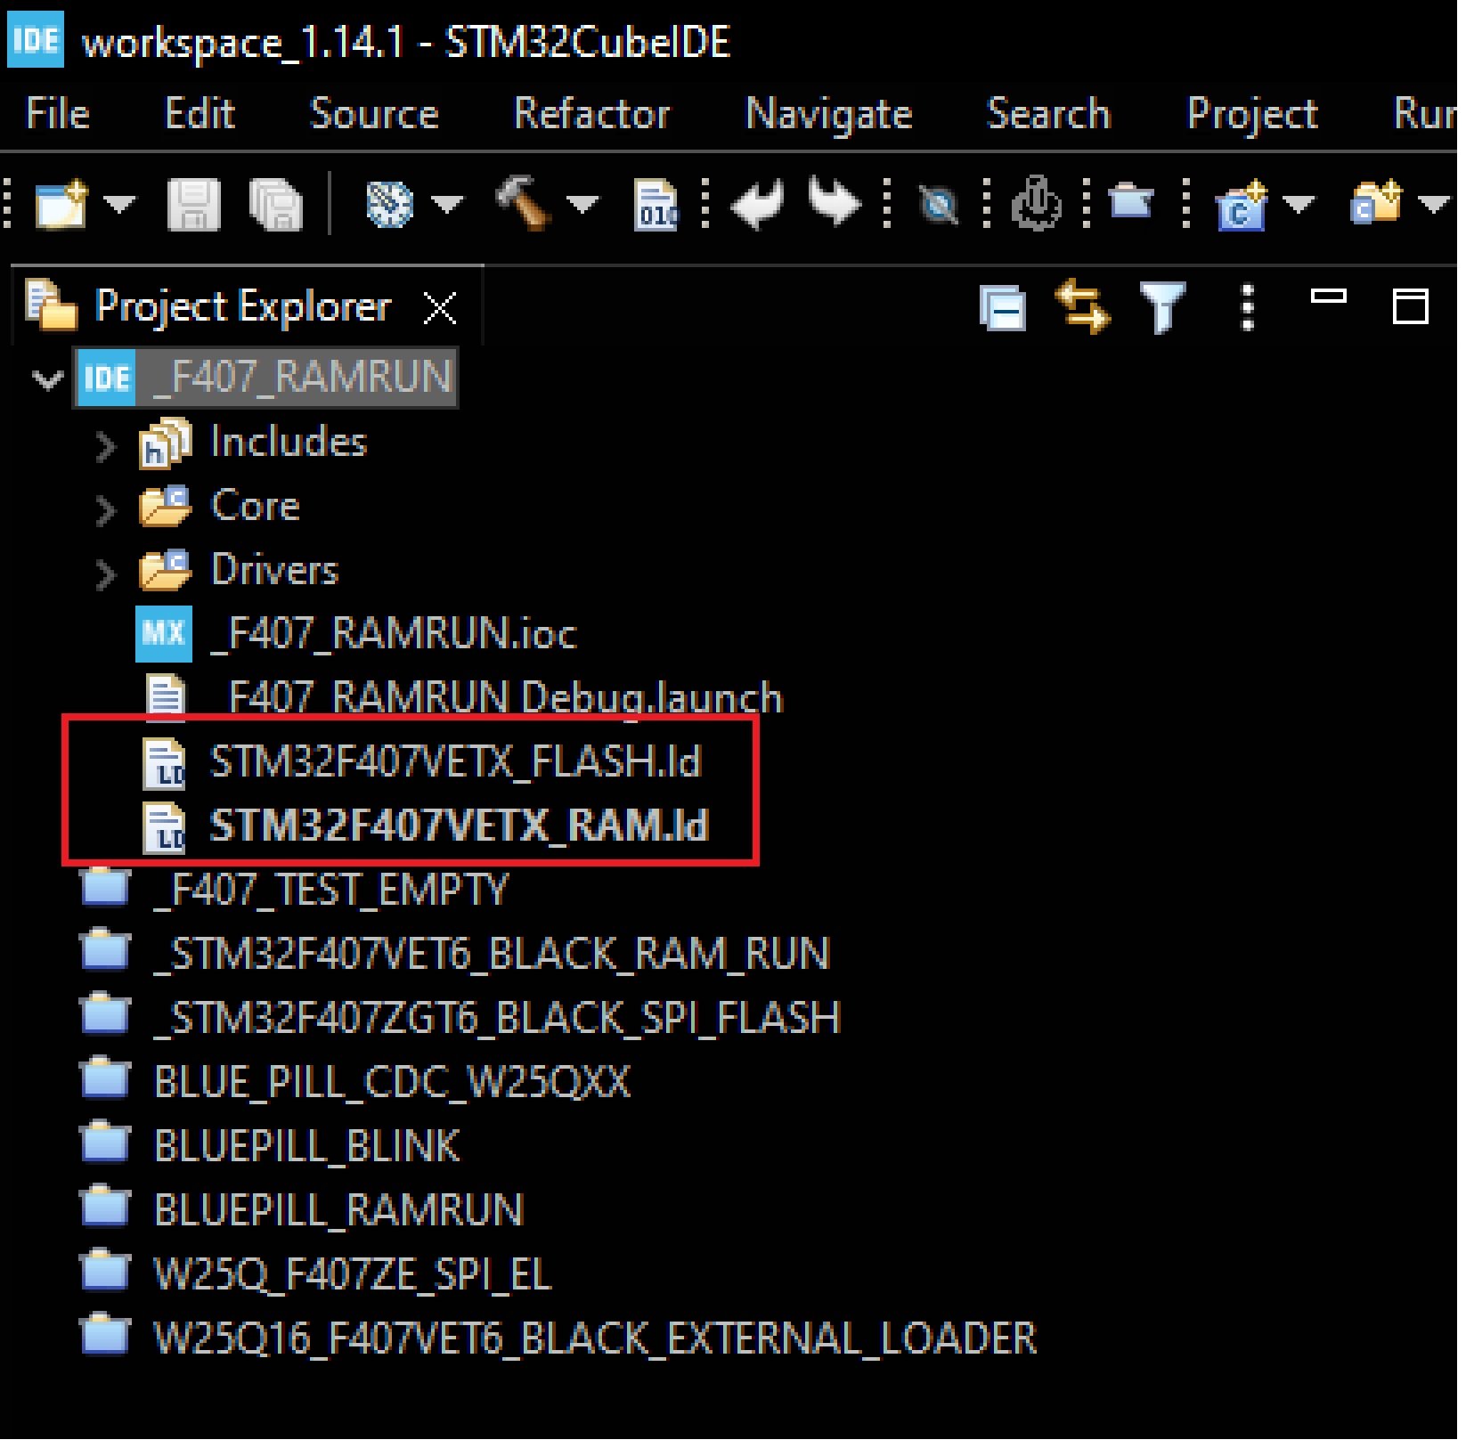Select BLUEPILL_BLINK project
The width and height of the screenshot is (1466, 1448).
click(x=306, y=1146)
